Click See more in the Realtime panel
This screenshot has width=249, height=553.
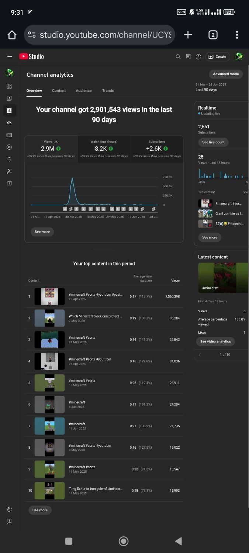pos(210,237)
